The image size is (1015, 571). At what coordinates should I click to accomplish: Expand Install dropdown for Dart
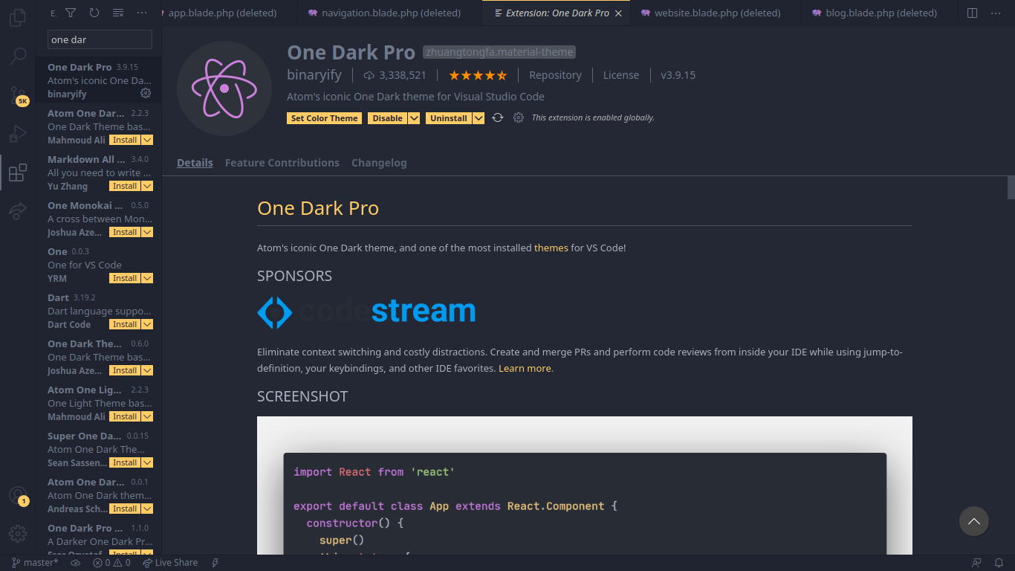pyautogui.click(x=147, y=324)
